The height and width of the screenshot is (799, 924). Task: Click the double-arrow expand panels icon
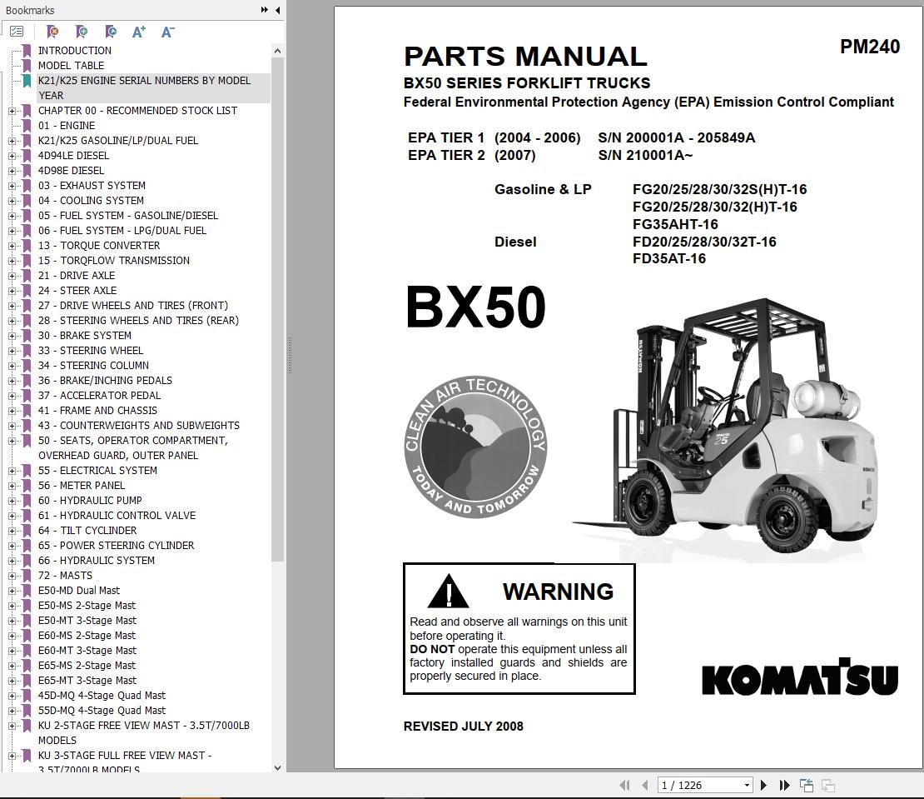tap(265, 10)
